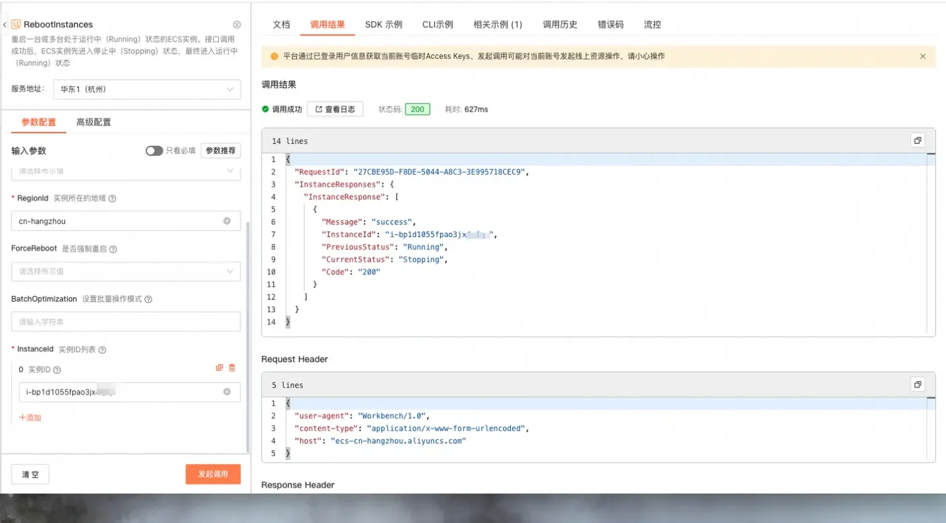946x523 pixels.
Task: Click the content-type header line
Action: click(412, 428)
